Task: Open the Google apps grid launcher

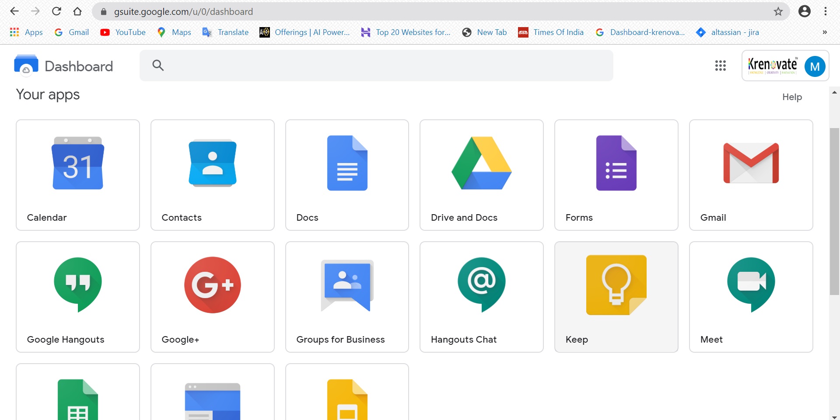Action: tap(721, 66)
